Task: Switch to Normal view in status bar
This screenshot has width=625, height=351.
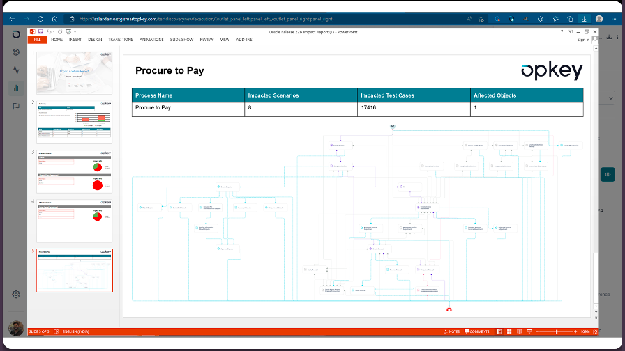Action: click(499, 331)
